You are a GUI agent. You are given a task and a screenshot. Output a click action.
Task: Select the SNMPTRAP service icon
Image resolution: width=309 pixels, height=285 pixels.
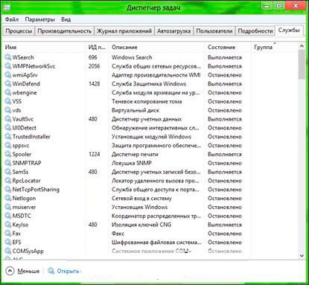(8, 163)
